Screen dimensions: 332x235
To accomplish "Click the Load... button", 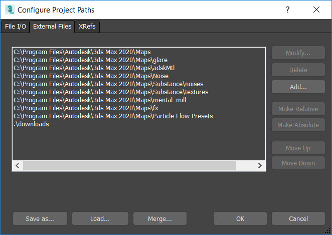I will [100, 218].
